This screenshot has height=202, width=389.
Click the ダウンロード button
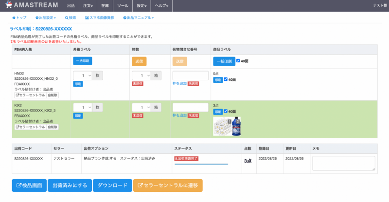pyautogui.click(x=112, y=185)
